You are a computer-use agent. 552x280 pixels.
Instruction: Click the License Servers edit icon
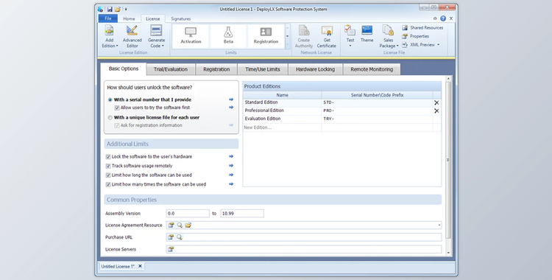(171, 249)
